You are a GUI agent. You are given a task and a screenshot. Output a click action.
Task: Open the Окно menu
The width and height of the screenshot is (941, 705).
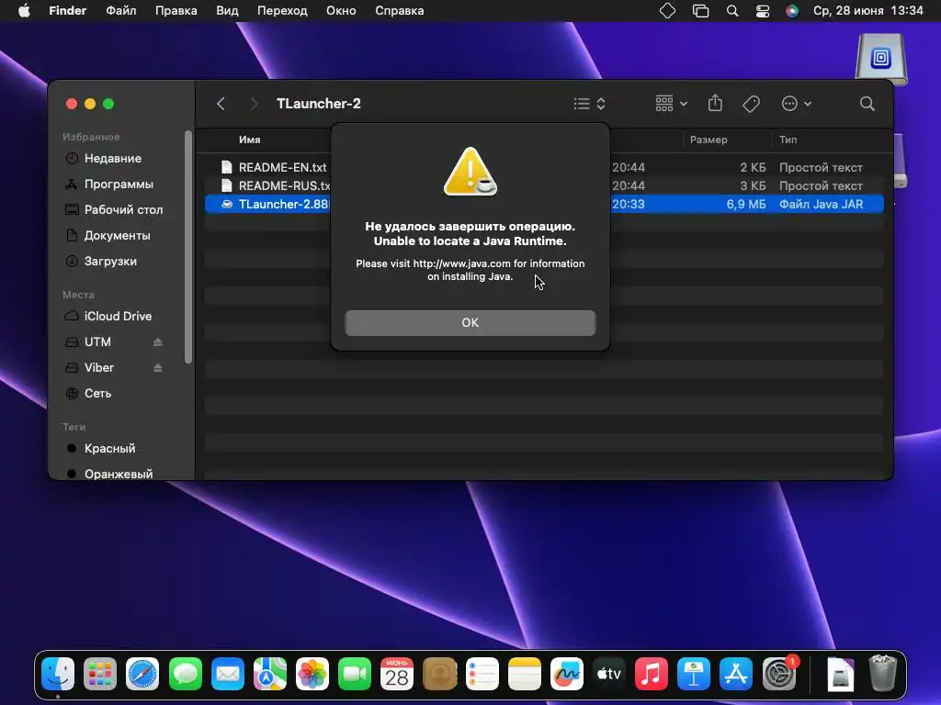point(341,11)
